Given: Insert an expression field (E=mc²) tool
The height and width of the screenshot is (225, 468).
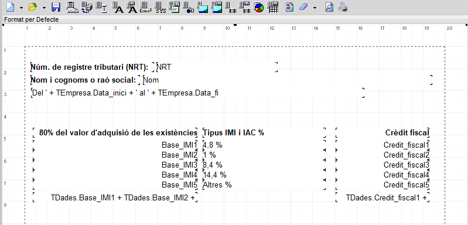Looking at the screenshot, I should click(x=146, y=8).
